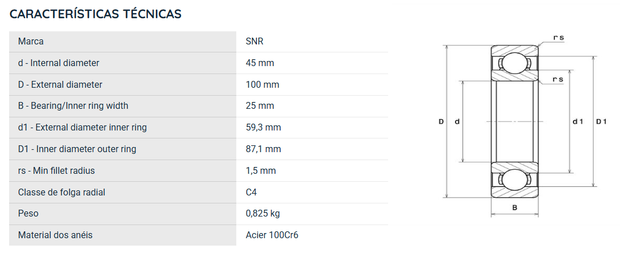Click the bearing cross-section diagram
The image size is (621, 253).
522,125
